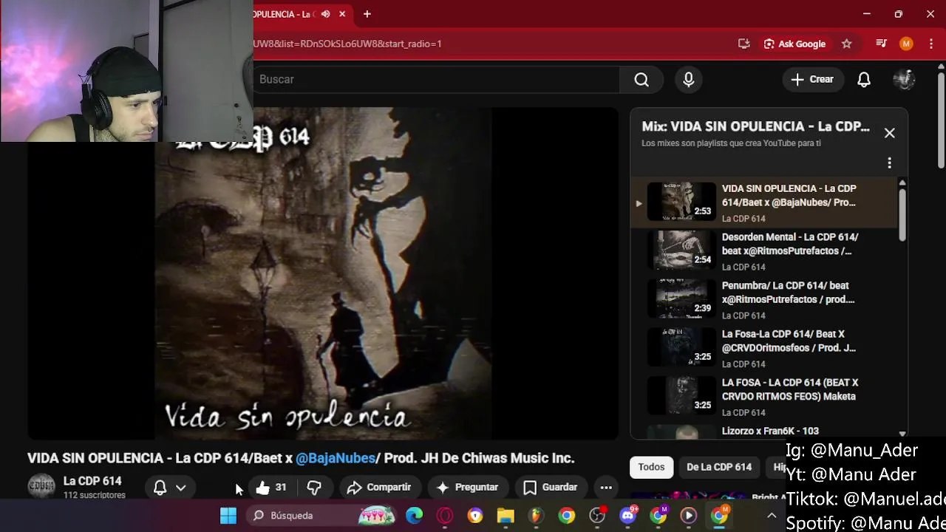
Task: Open YouTube notifications bell in header
Action: [864, 79]
